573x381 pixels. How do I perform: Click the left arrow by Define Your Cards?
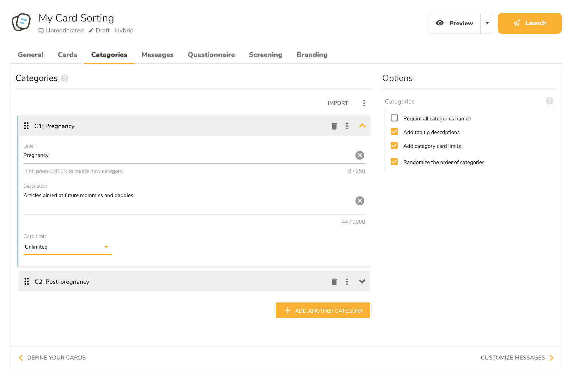coord(21,358)
